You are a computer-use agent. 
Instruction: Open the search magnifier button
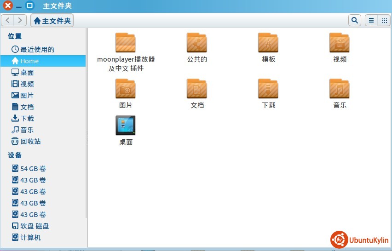[354, 20]
